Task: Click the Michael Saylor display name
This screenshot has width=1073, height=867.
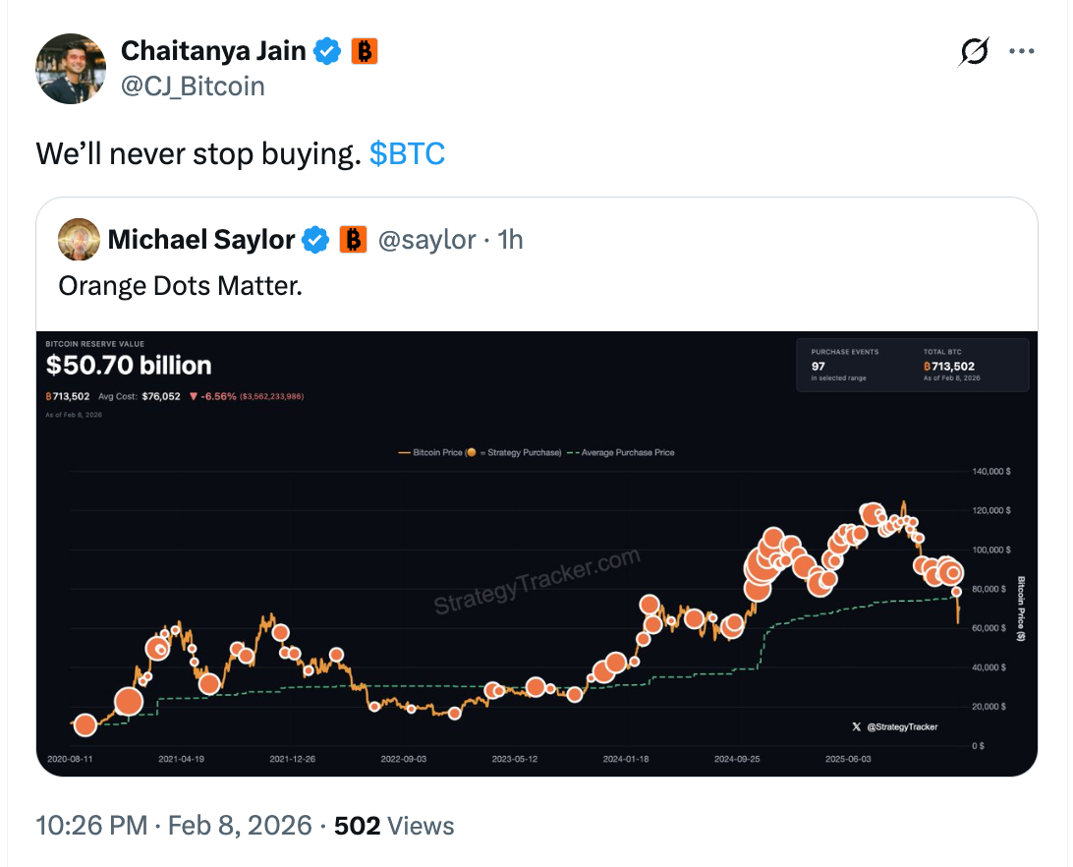Action: (x=201, y=240)
